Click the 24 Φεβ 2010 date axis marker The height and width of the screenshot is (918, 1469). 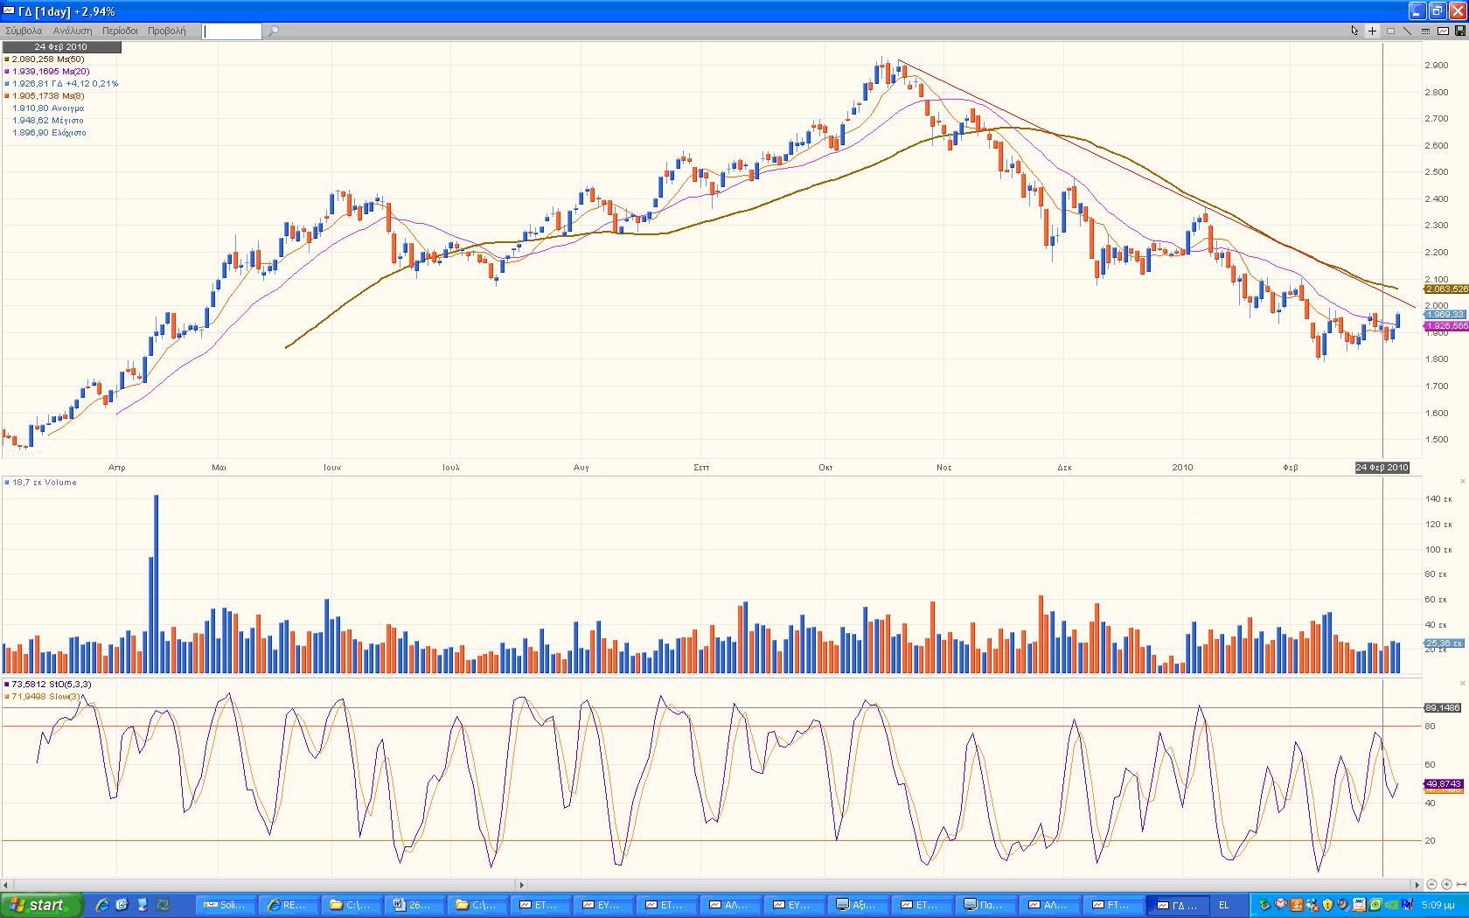click(x=1382, y=468)
